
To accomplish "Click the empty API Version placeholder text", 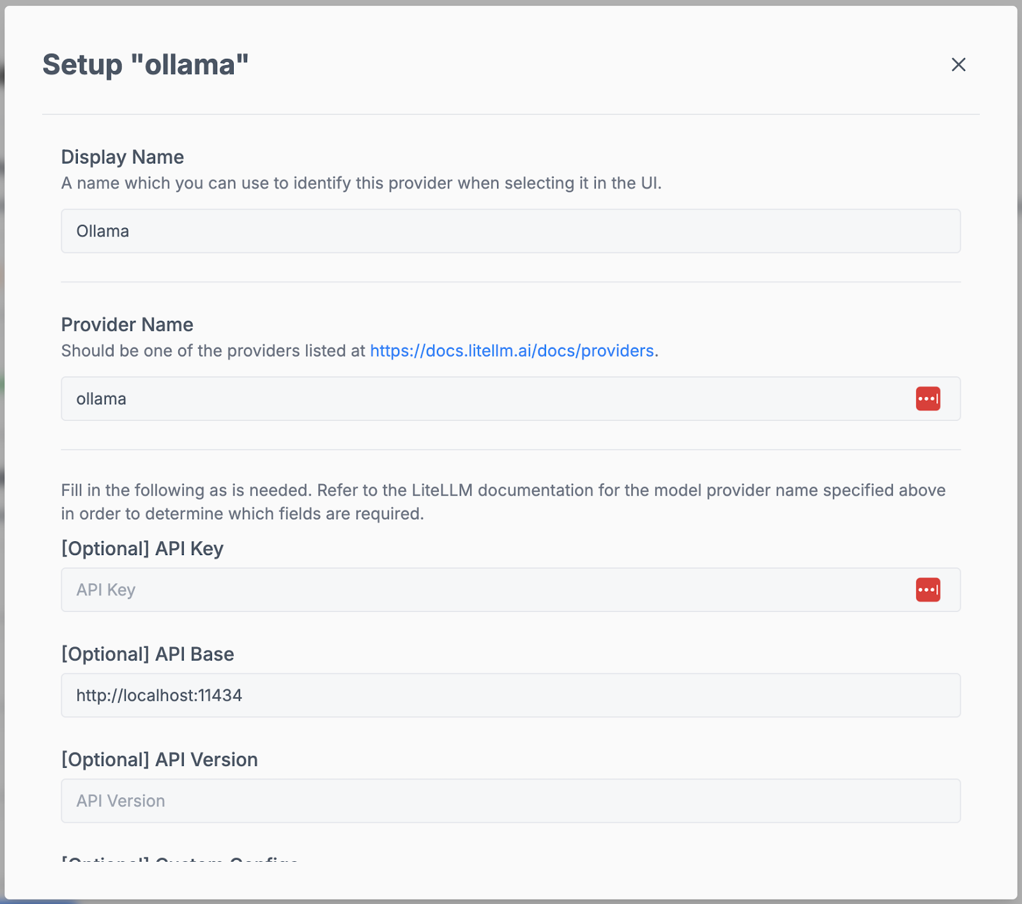I will 119,801.
